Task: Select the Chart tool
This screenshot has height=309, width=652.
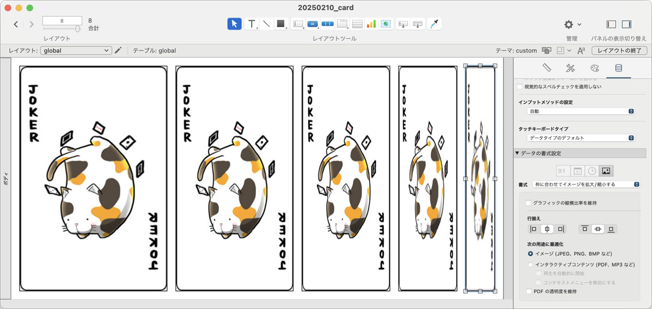Action: pyautogui.click(x=371, y=23)
